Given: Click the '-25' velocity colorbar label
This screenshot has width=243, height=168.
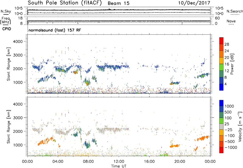Looking at the screenshot, I should [x=228, y=130].
